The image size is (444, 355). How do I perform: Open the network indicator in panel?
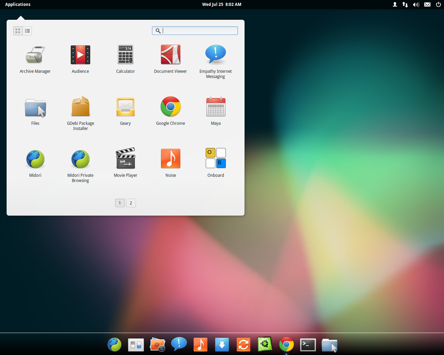tap(405, 5)
